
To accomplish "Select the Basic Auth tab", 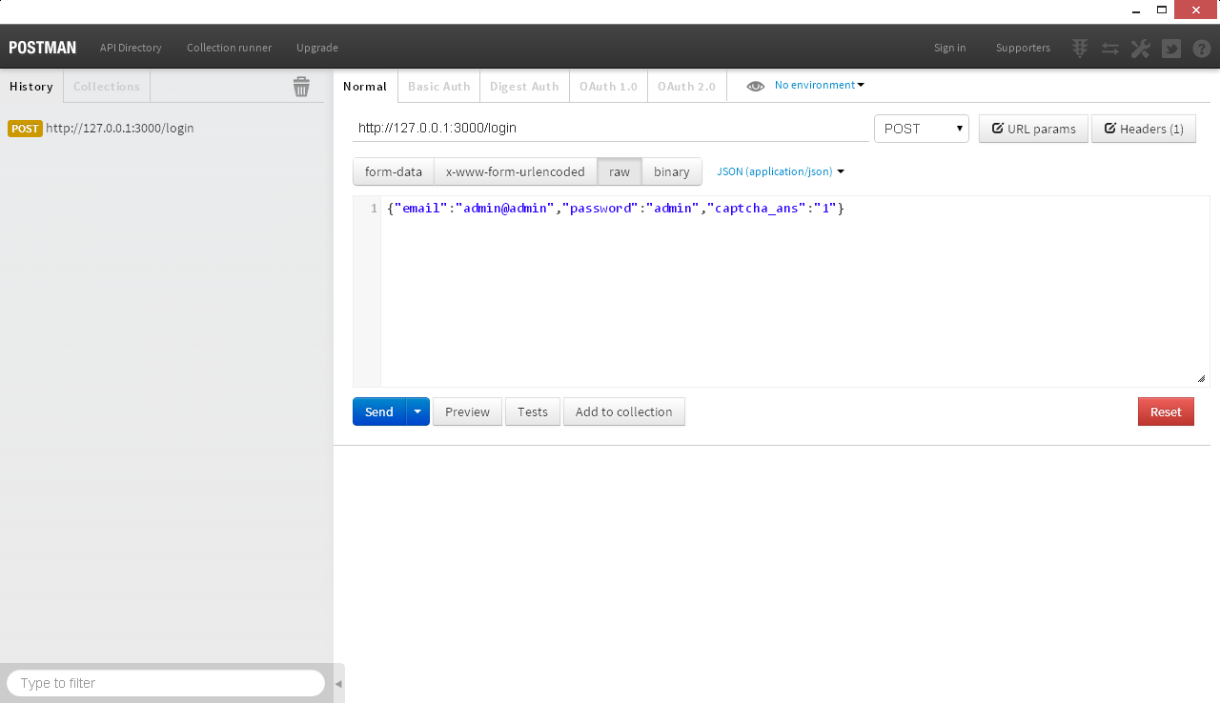I will (439, 87).
